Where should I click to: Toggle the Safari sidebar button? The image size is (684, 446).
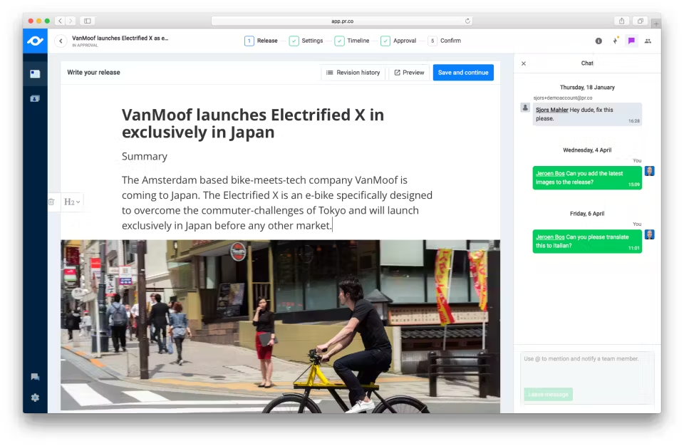(88, 21)
